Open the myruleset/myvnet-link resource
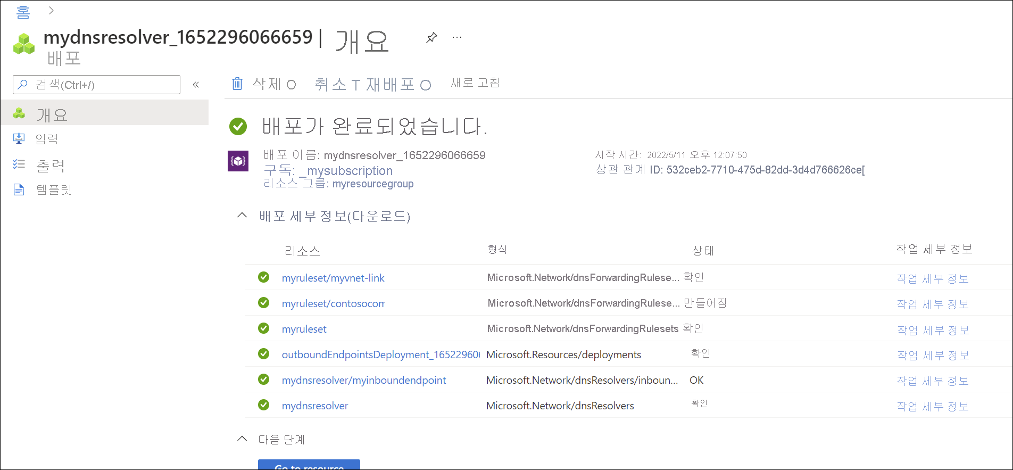Screen dimensions: 1013x470 coord(333,278)
